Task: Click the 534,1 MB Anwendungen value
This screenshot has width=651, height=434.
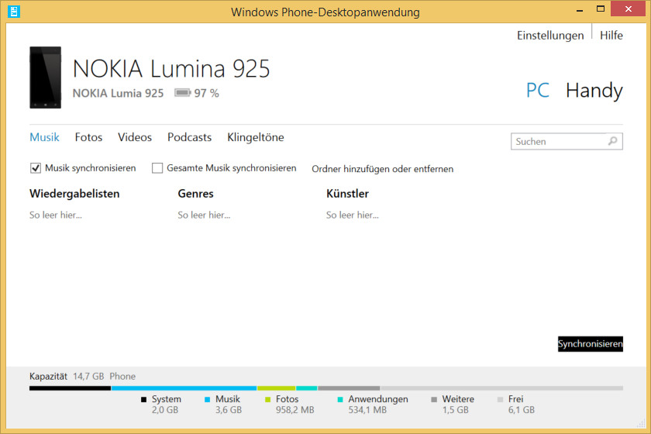Action: [367, 410]
